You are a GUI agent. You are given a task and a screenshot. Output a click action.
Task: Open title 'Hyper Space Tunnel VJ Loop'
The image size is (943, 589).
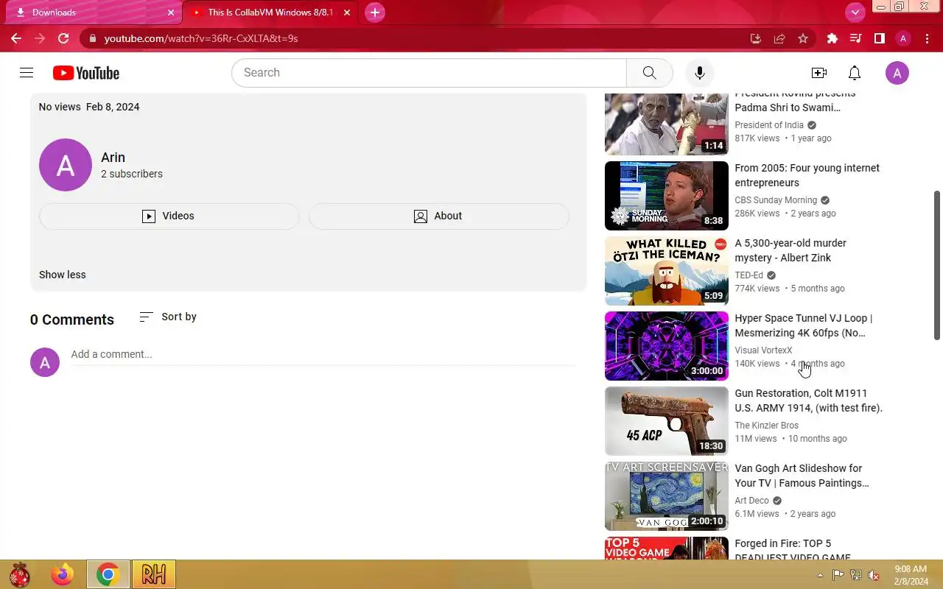(804, 325)
